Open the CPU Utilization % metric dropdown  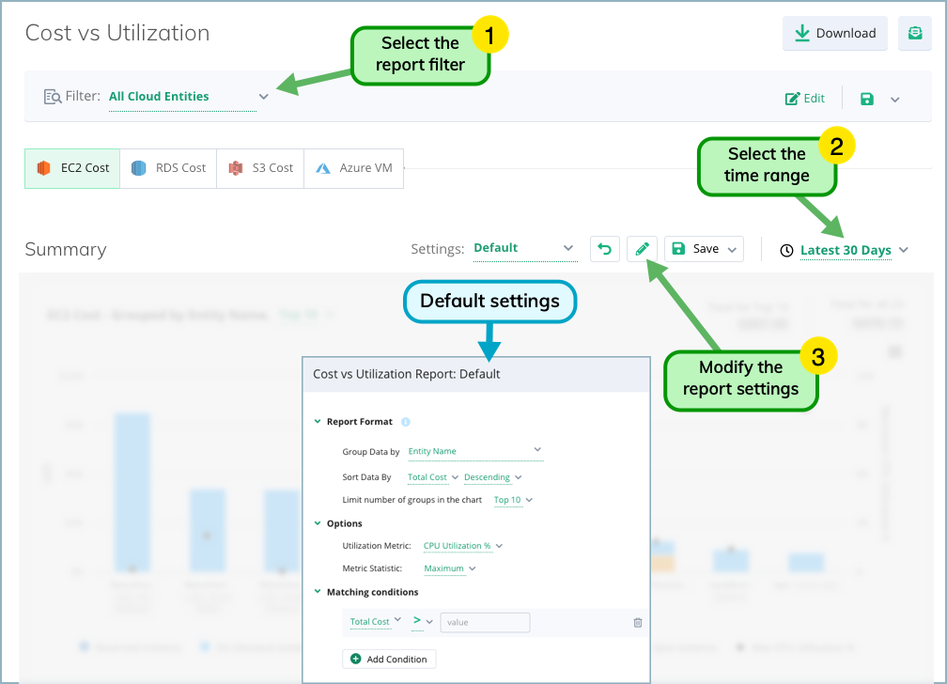(x=462, y=546)
